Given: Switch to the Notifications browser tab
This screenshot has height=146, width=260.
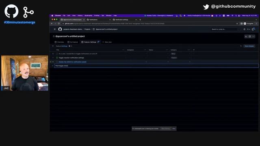Looking at the screenshot, I should 98,20.
